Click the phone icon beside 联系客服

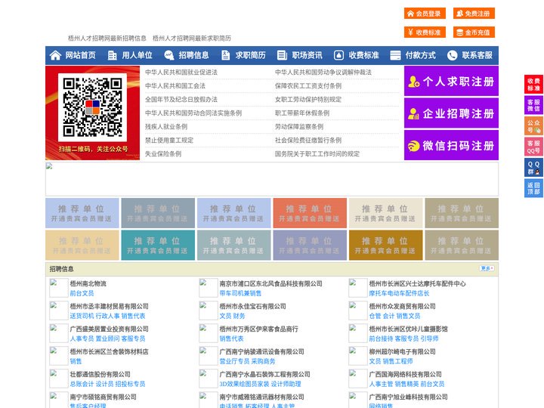(x=452, y=55)
